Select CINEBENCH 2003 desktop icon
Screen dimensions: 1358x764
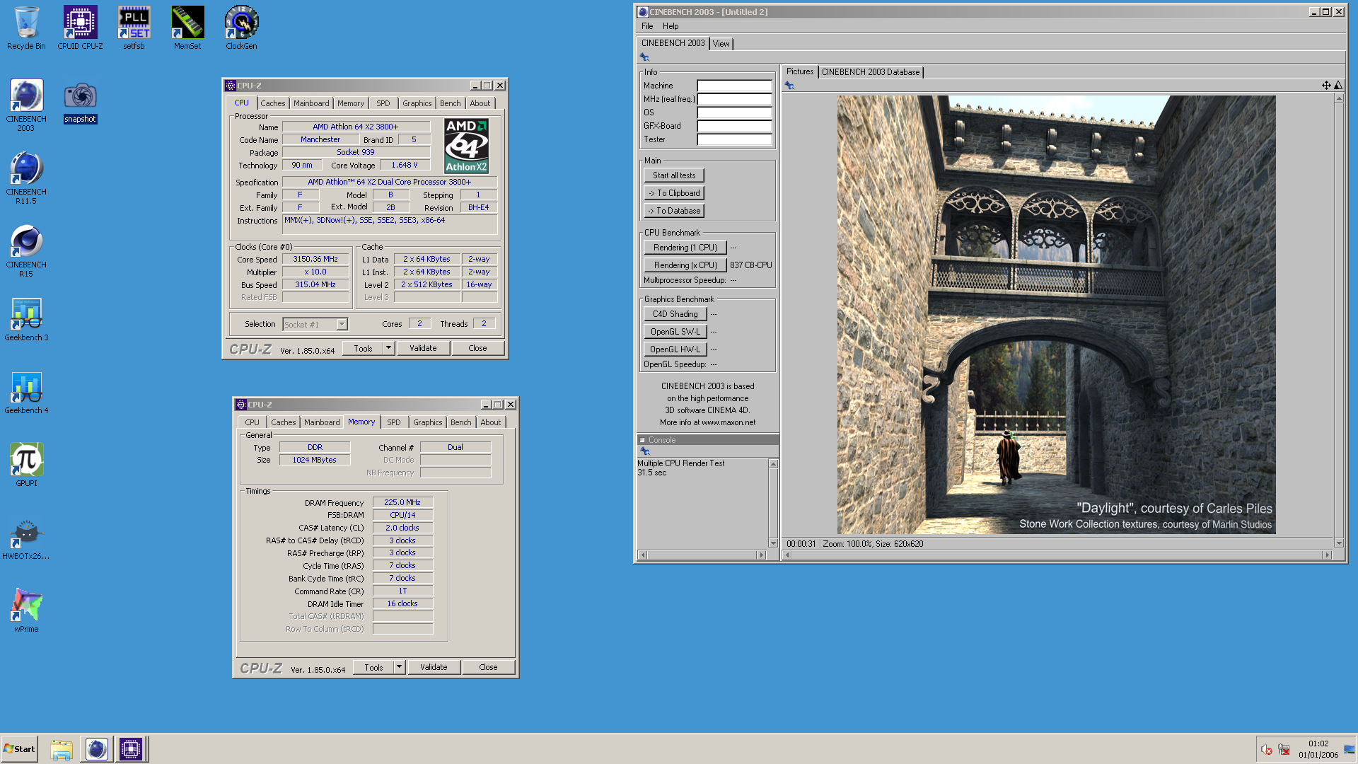pyautogui.click(x=26, y=105)
